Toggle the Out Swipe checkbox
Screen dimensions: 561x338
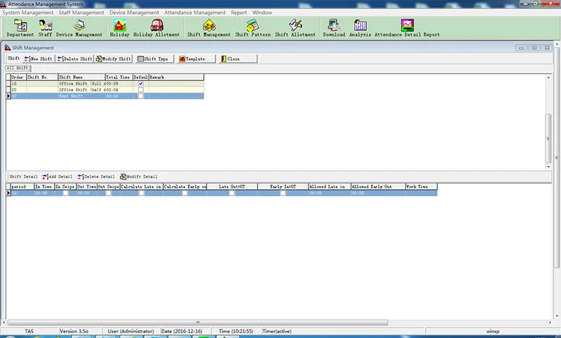click(109, 193)
